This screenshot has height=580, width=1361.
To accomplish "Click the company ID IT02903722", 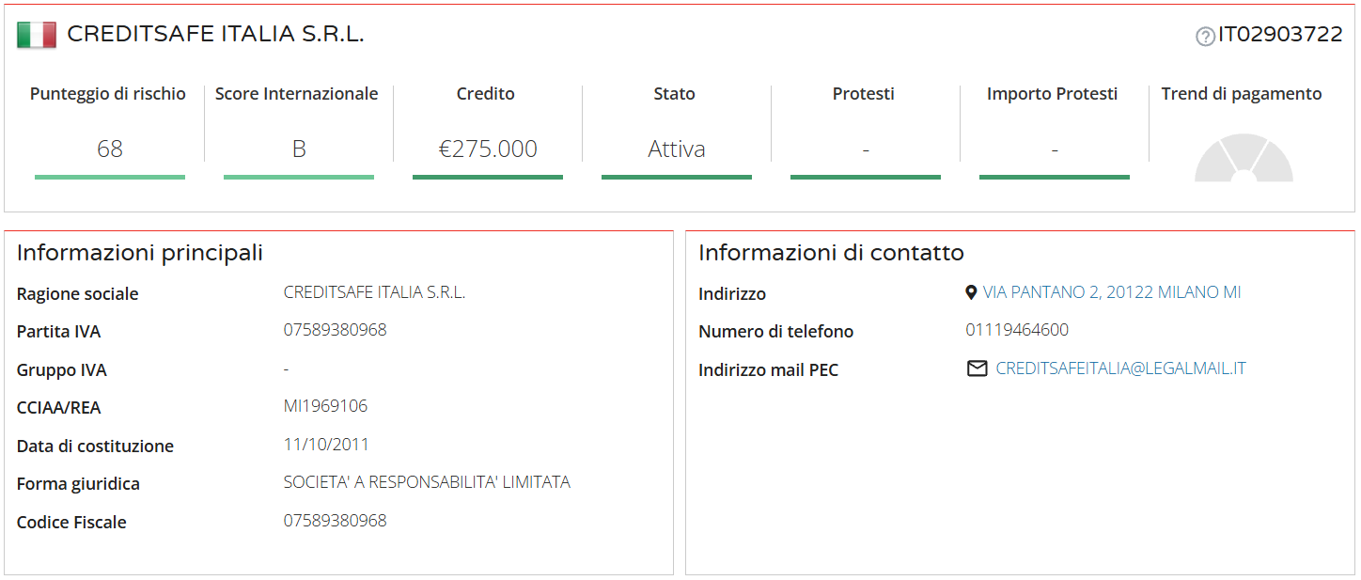I will pos(1280,35).
